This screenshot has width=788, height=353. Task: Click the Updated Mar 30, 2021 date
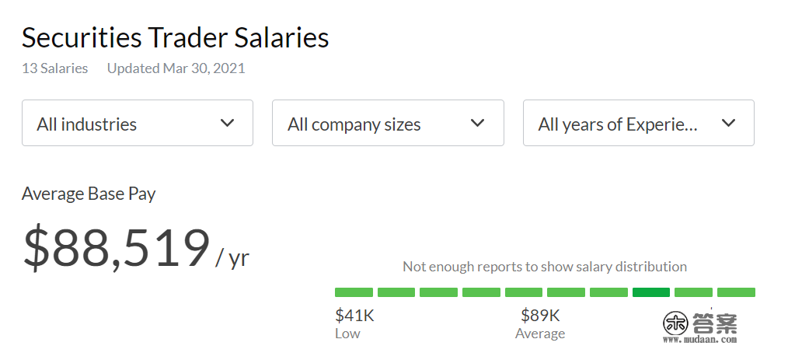point(176,68)
